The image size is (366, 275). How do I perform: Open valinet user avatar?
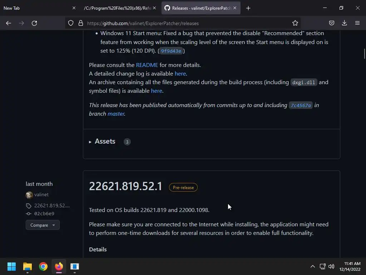pos(29,195)
